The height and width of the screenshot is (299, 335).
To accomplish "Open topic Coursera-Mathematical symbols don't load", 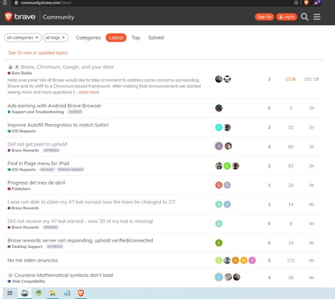I will 64,275.
